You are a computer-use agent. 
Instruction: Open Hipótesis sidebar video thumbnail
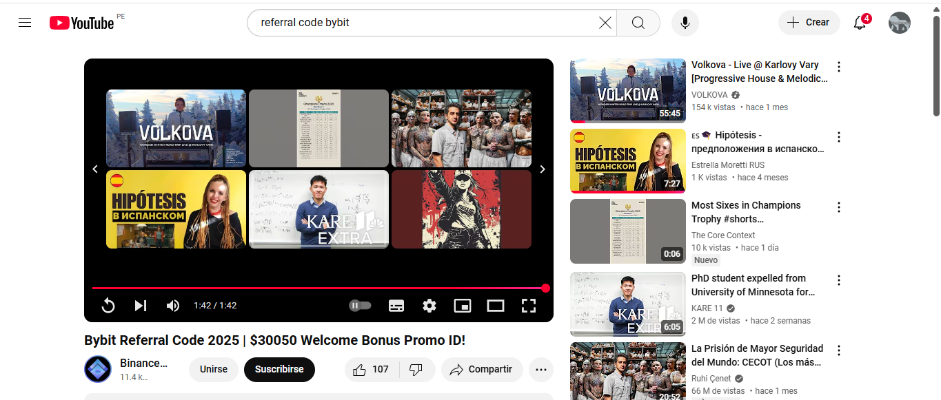pos(628,161)
